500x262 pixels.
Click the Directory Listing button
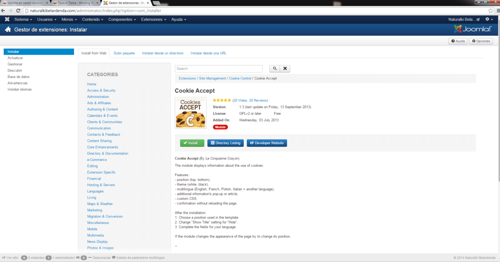point(225,143)
